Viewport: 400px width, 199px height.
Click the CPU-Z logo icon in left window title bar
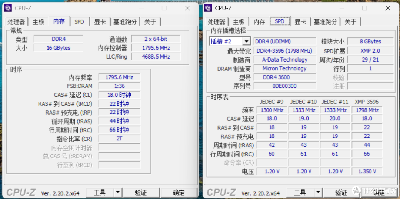pyautogui.click(x=8, y=8)
